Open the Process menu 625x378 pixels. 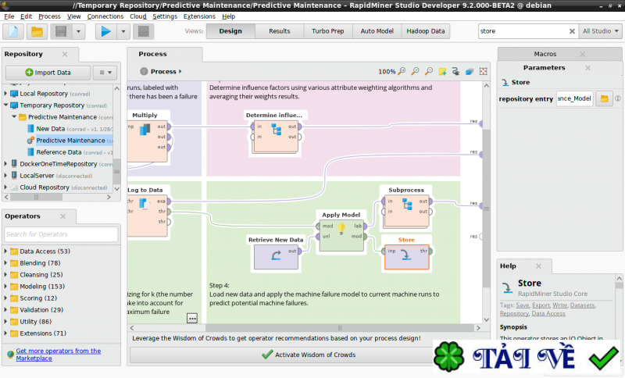49,16
